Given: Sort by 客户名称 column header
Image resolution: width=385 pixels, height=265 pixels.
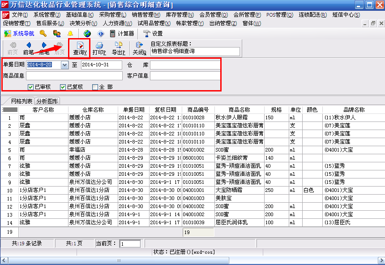Looking at the screenshot, I should [x=43, y=110].
